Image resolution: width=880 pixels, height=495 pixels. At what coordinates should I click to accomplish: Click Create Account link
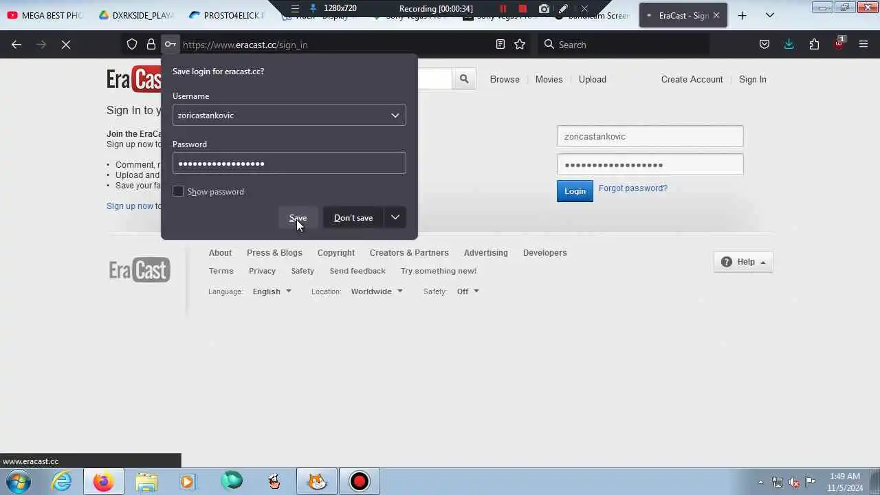[692, 80]
